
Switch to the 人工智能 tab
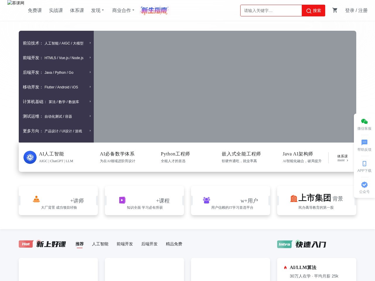pos(100,244)
